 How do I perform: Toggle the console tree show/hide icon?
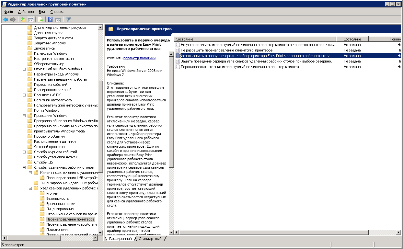point(31,19)
